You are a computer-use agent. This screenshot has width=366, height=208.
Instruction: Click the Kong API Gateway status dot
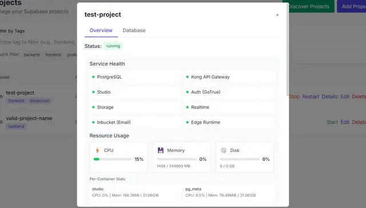(187, 77)
